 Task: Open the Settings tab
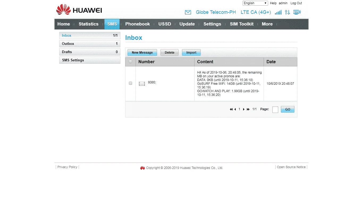(x=212, y=24)
